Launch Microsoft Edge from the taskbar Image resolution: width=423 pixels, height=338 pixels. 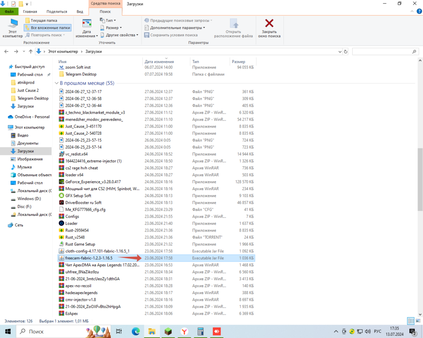point(136,331)
